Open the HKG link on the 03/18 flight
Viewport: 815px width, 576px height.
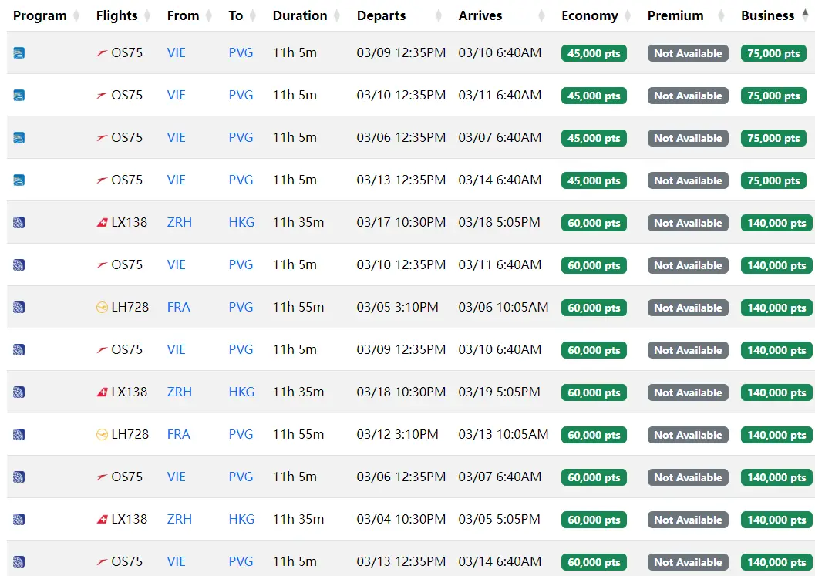pos(241,392)
